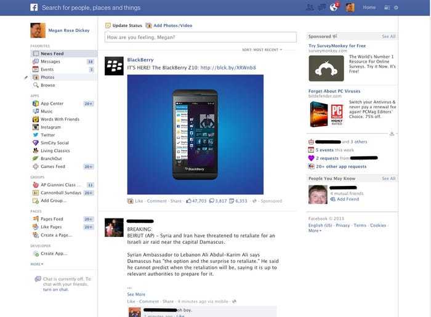Open Privacy footer link
Screen dimensions: 431x317
click(343, 225)
